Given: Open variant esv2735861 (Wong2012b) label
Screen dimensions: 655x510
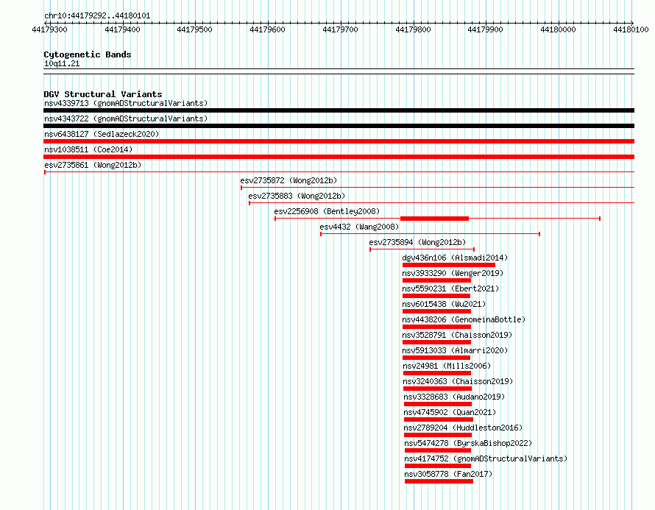Looking at the screenshot, I should coord(93,165).
